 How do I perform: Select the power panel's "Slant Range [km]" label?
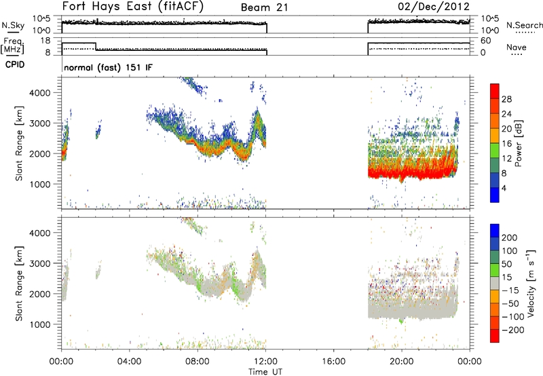point(19,143)
